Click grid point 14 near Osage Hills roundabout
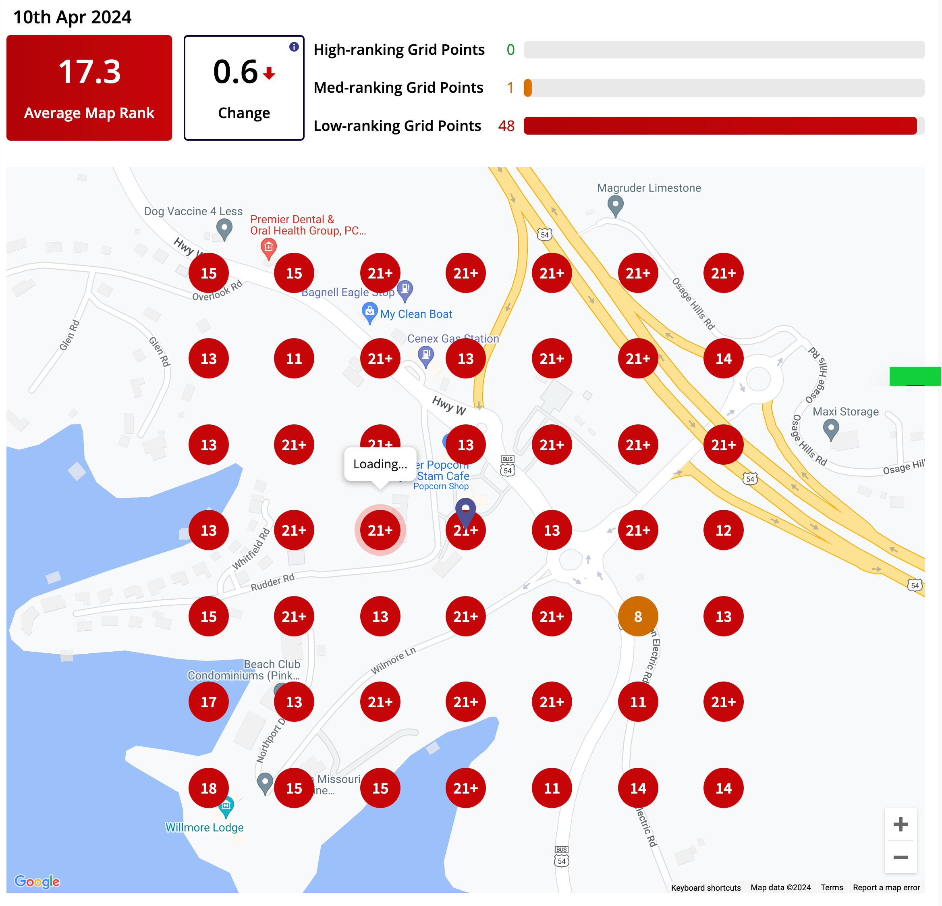Viewport: 942px width, 906px height. pyautogui.click(x=723, y=358)
